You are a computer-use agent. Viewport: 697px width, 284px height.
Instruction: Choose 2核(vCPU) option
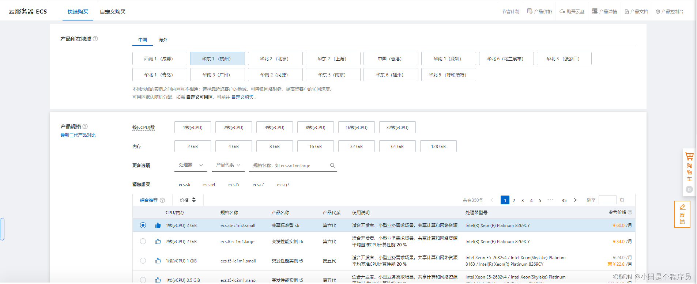[x=234, y=127]
